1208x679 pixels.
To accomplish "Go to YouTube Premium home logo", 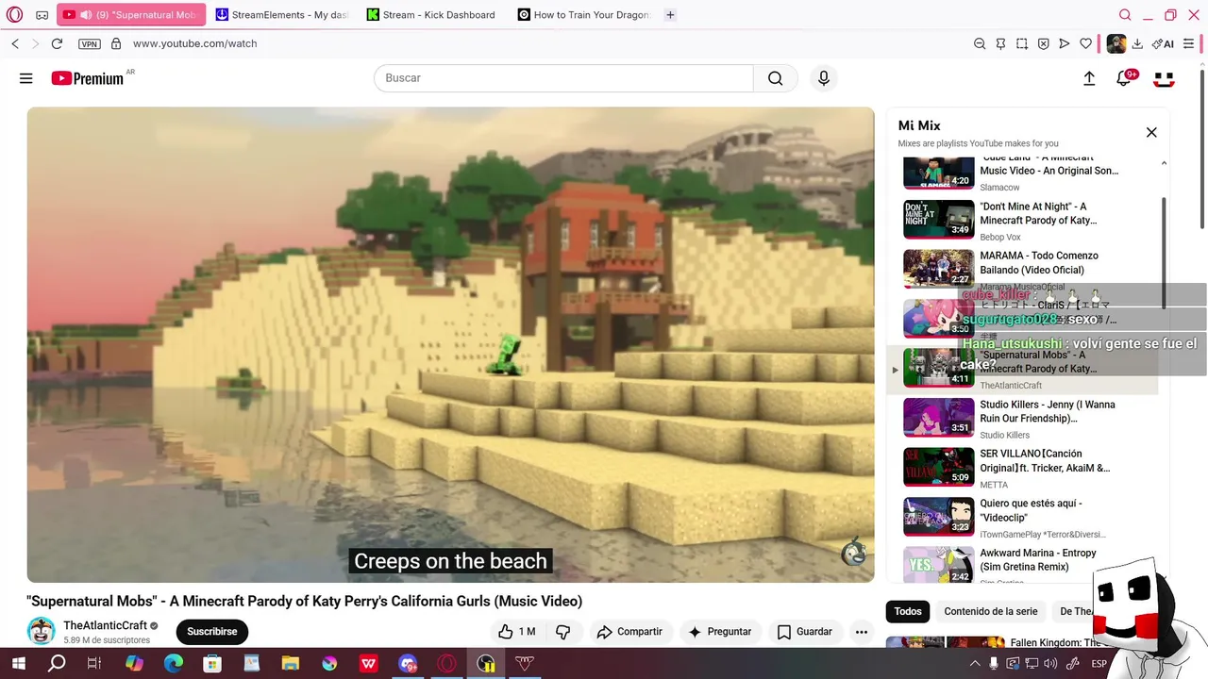I will click(x=88, y=78).
